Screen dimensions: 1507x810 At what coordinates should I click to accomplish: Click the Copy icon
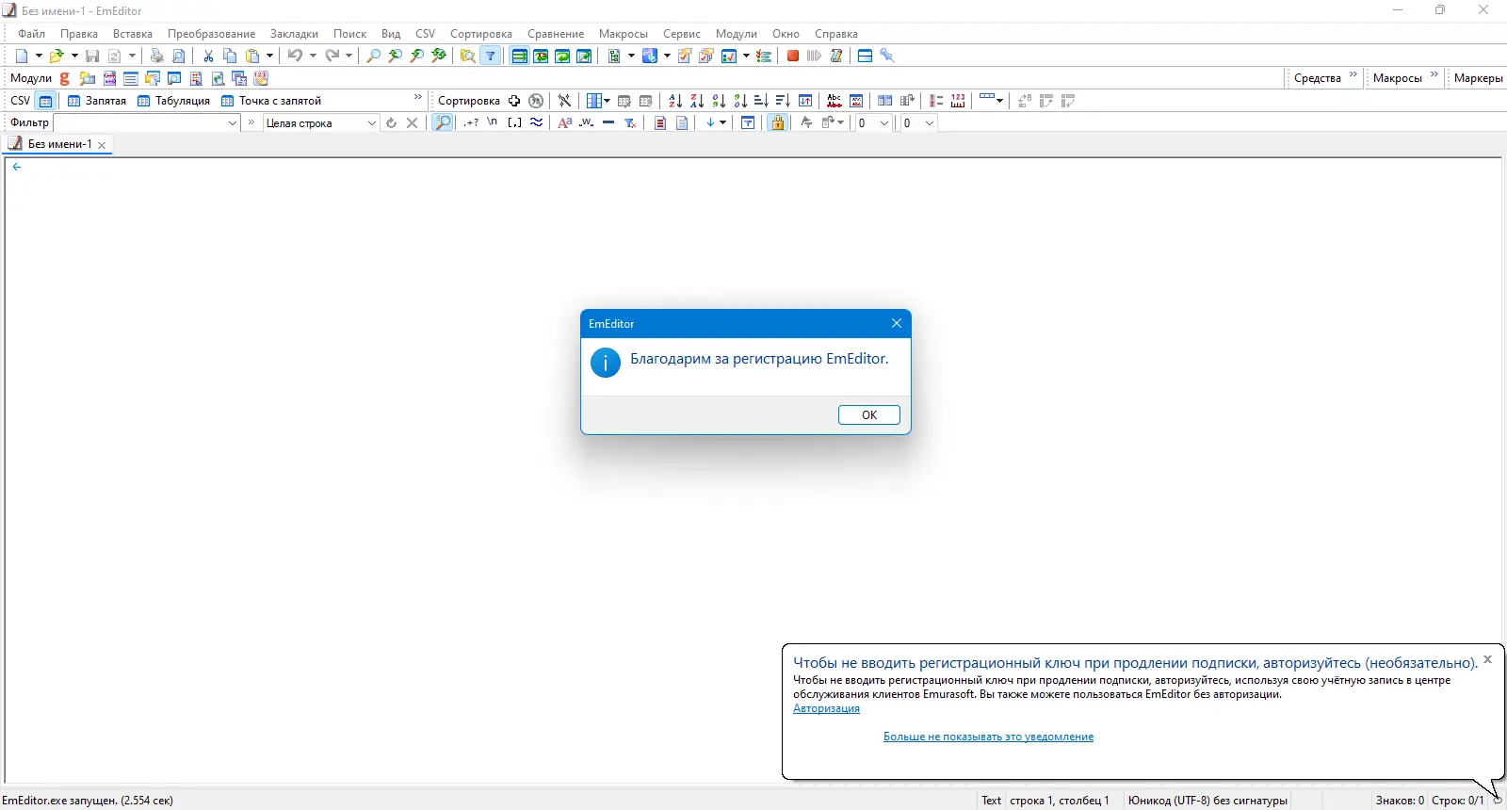[230, 56]
